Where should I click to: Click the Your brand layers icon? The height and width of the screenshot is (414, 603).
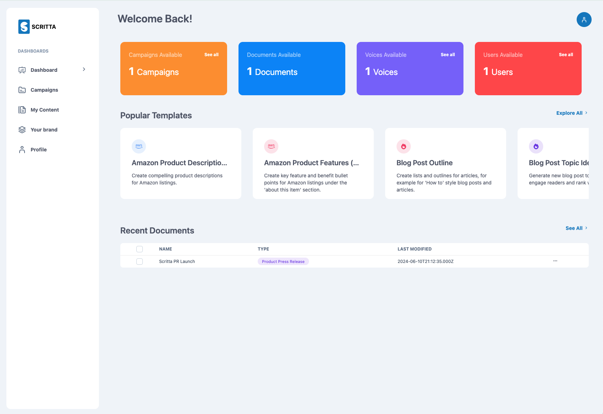pyautogui.click(x=22, y=130)
